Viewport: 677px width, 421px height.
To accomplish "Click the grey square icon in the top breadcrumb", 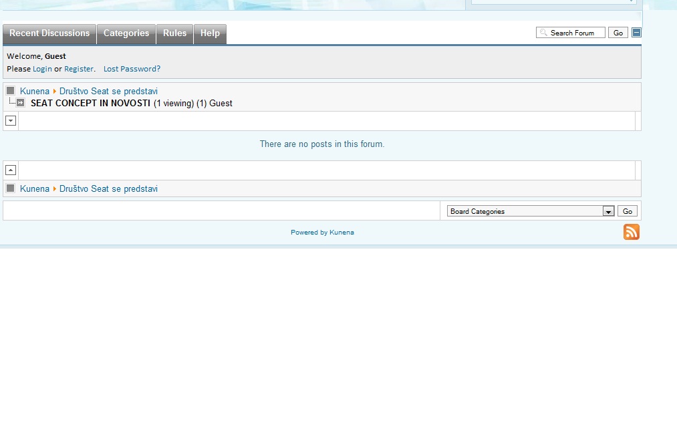I will 11,91.
